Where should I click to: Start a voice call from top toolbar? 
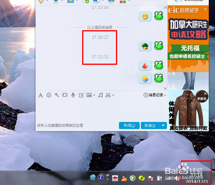pos(41,1)
